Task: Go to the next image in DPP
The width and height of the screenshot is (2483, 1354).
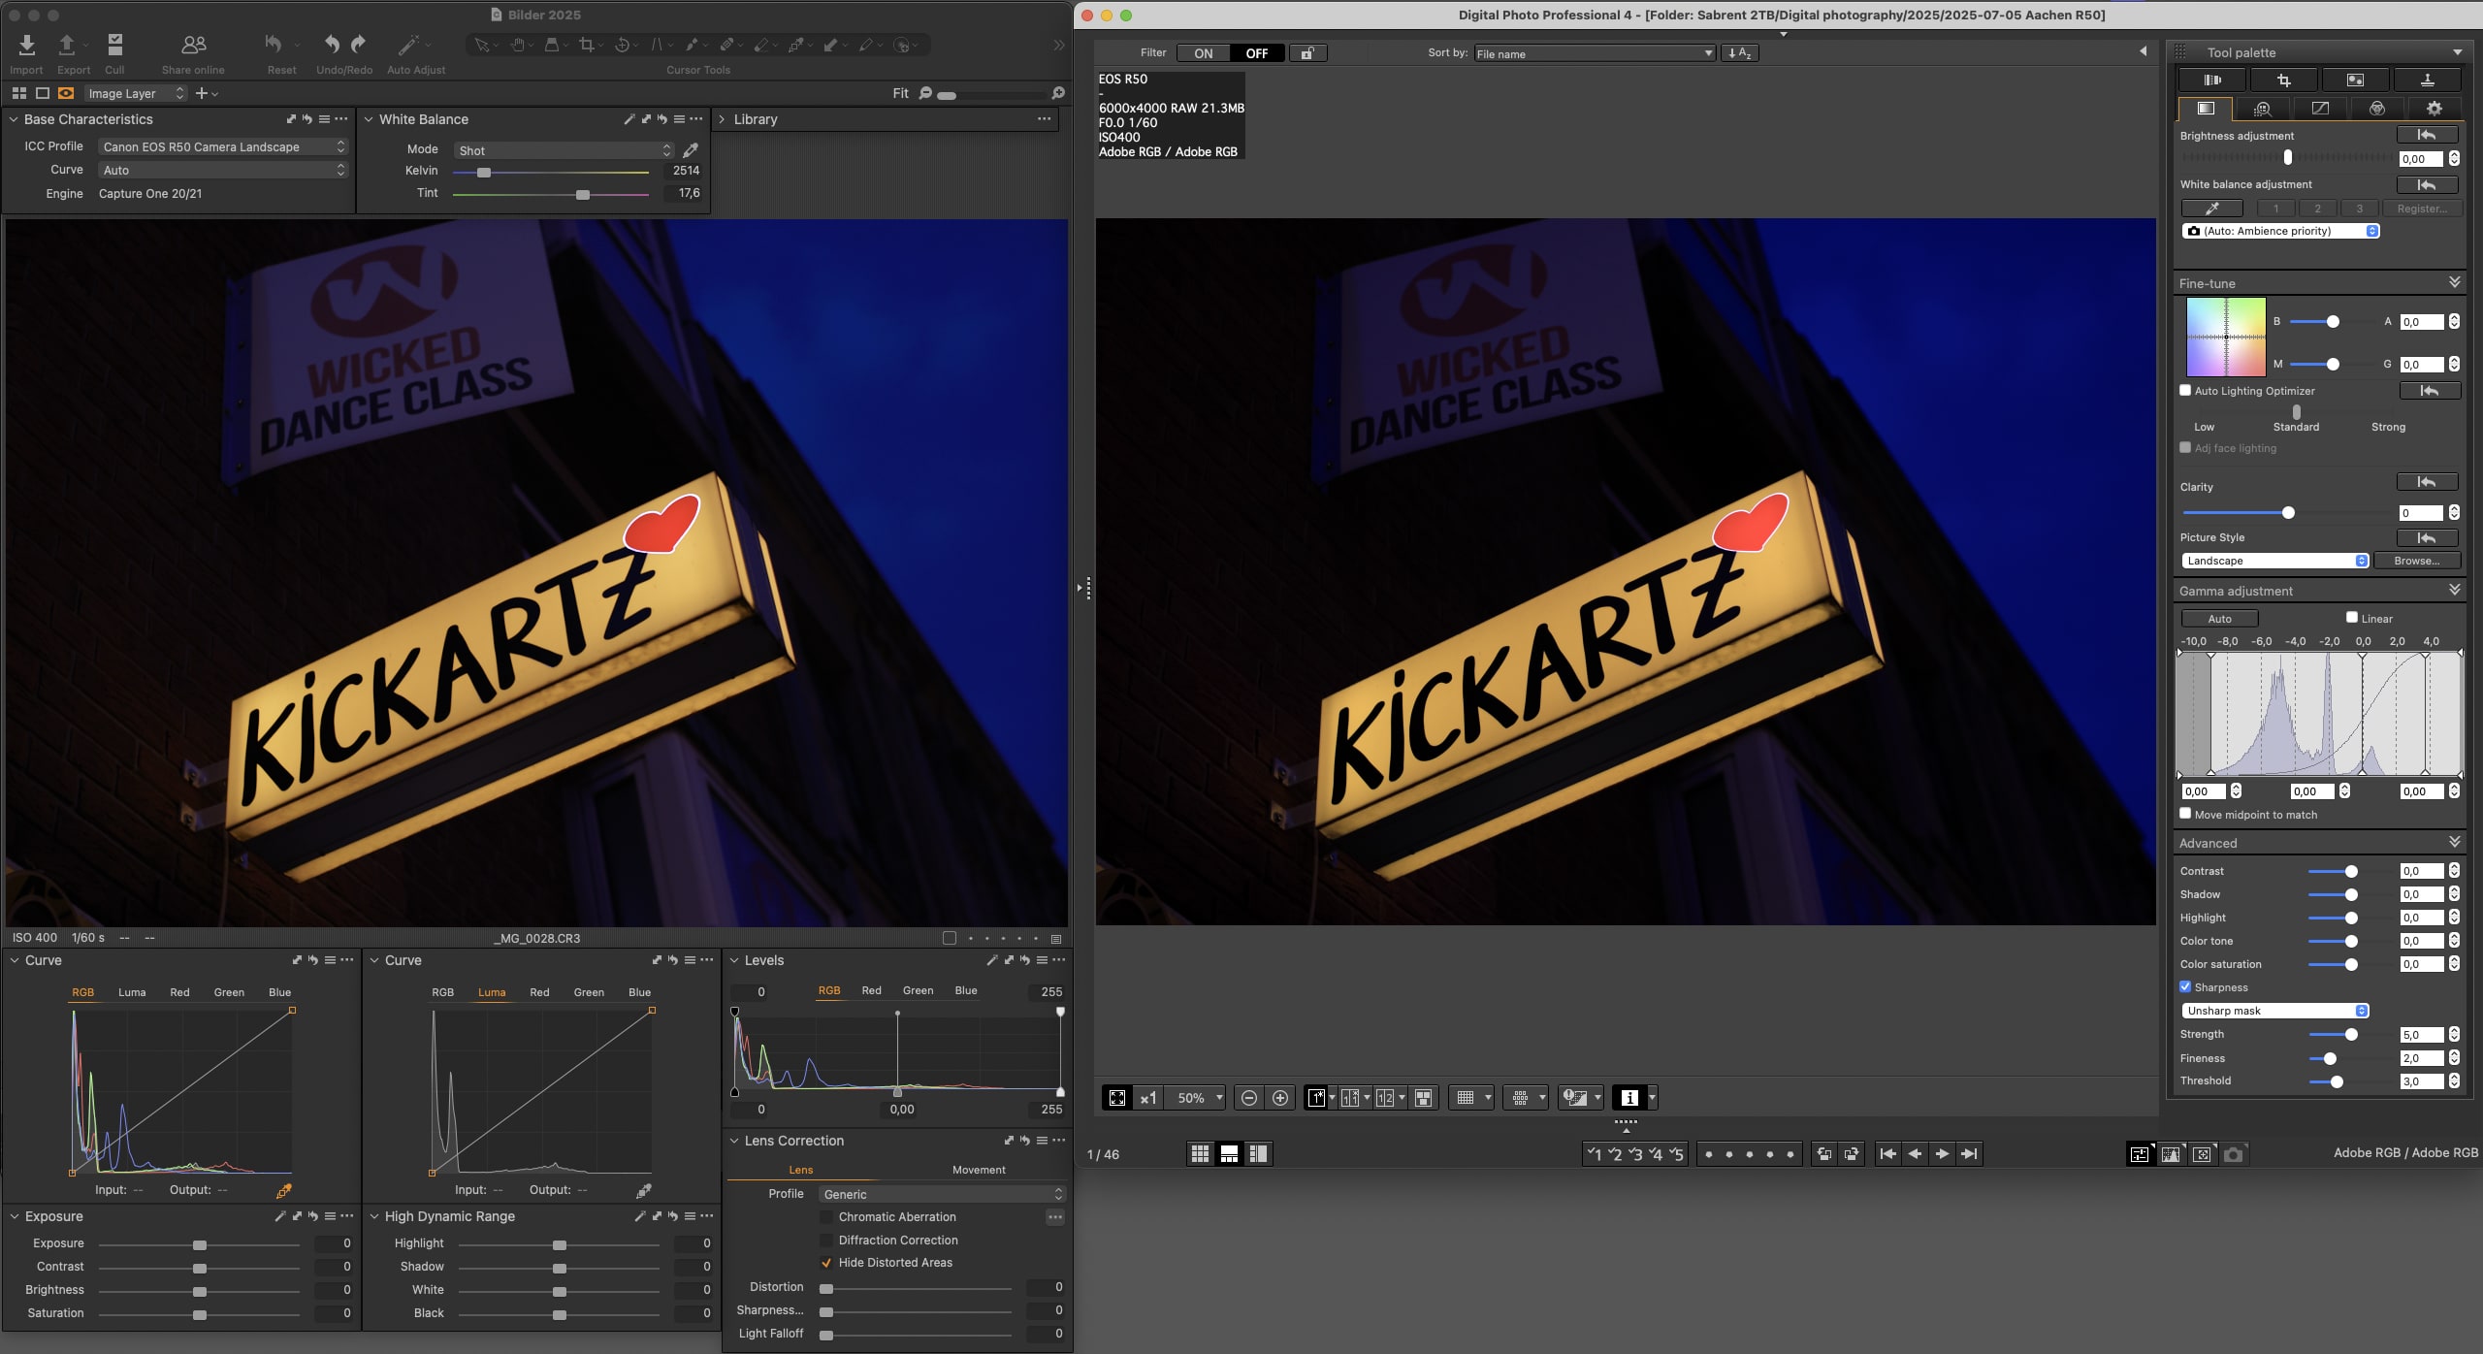Action: (1942, 1153)
